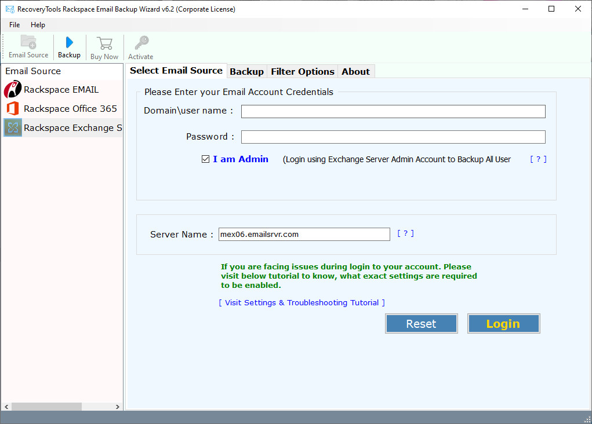This screenshot has width=592, height=424.
Task: Minimize the Backup Wizard window
Action: pos(525,9)
